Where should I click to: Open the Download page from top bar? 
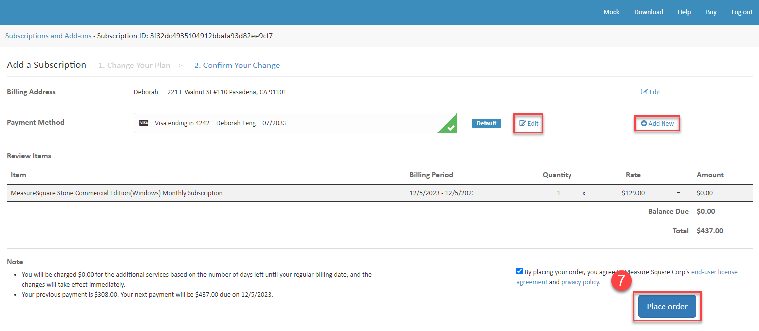click(x=648, y=12)
